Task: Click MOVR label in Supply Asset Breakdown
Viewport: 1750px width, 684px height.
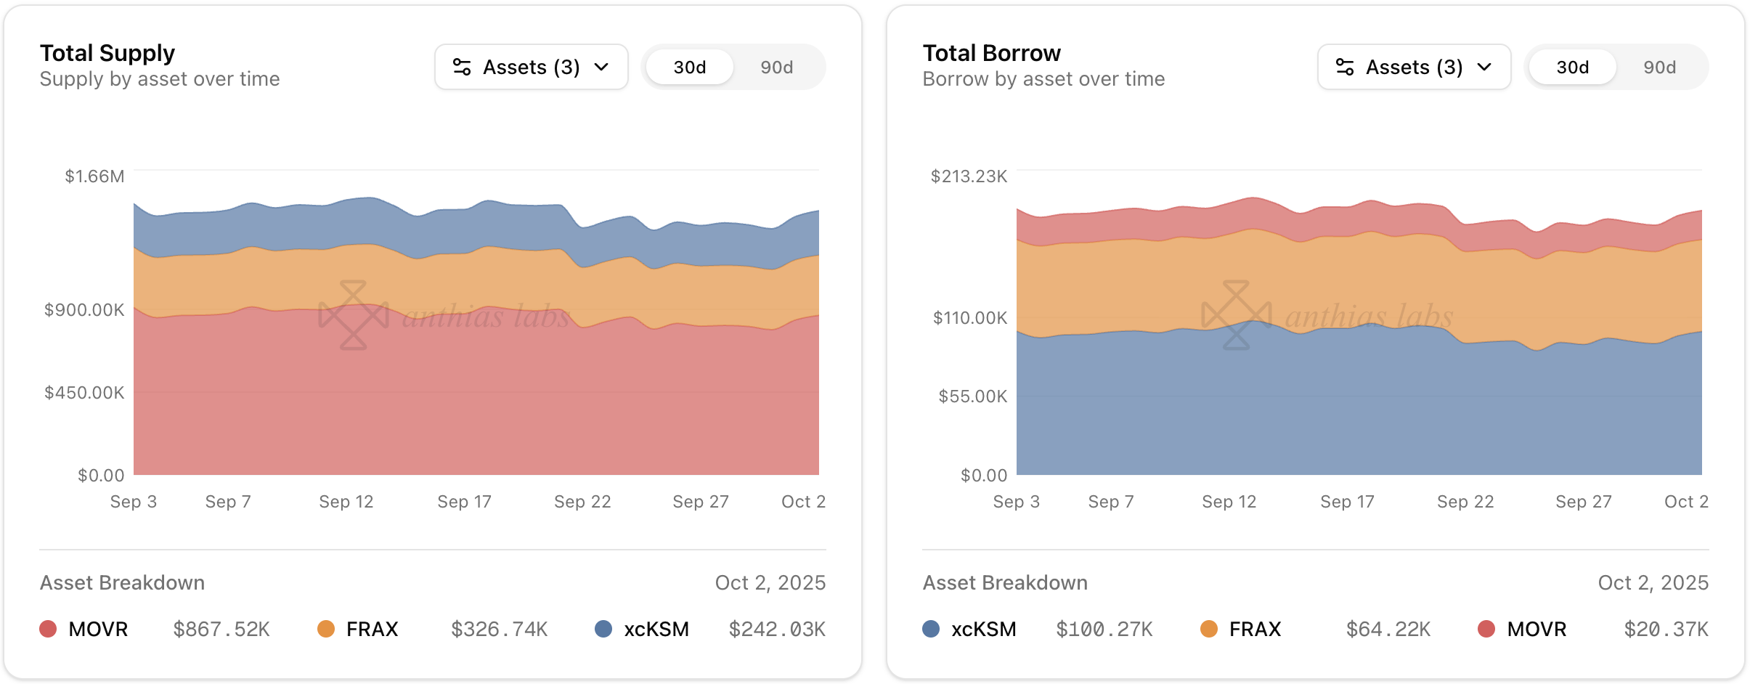Action: 98,629
